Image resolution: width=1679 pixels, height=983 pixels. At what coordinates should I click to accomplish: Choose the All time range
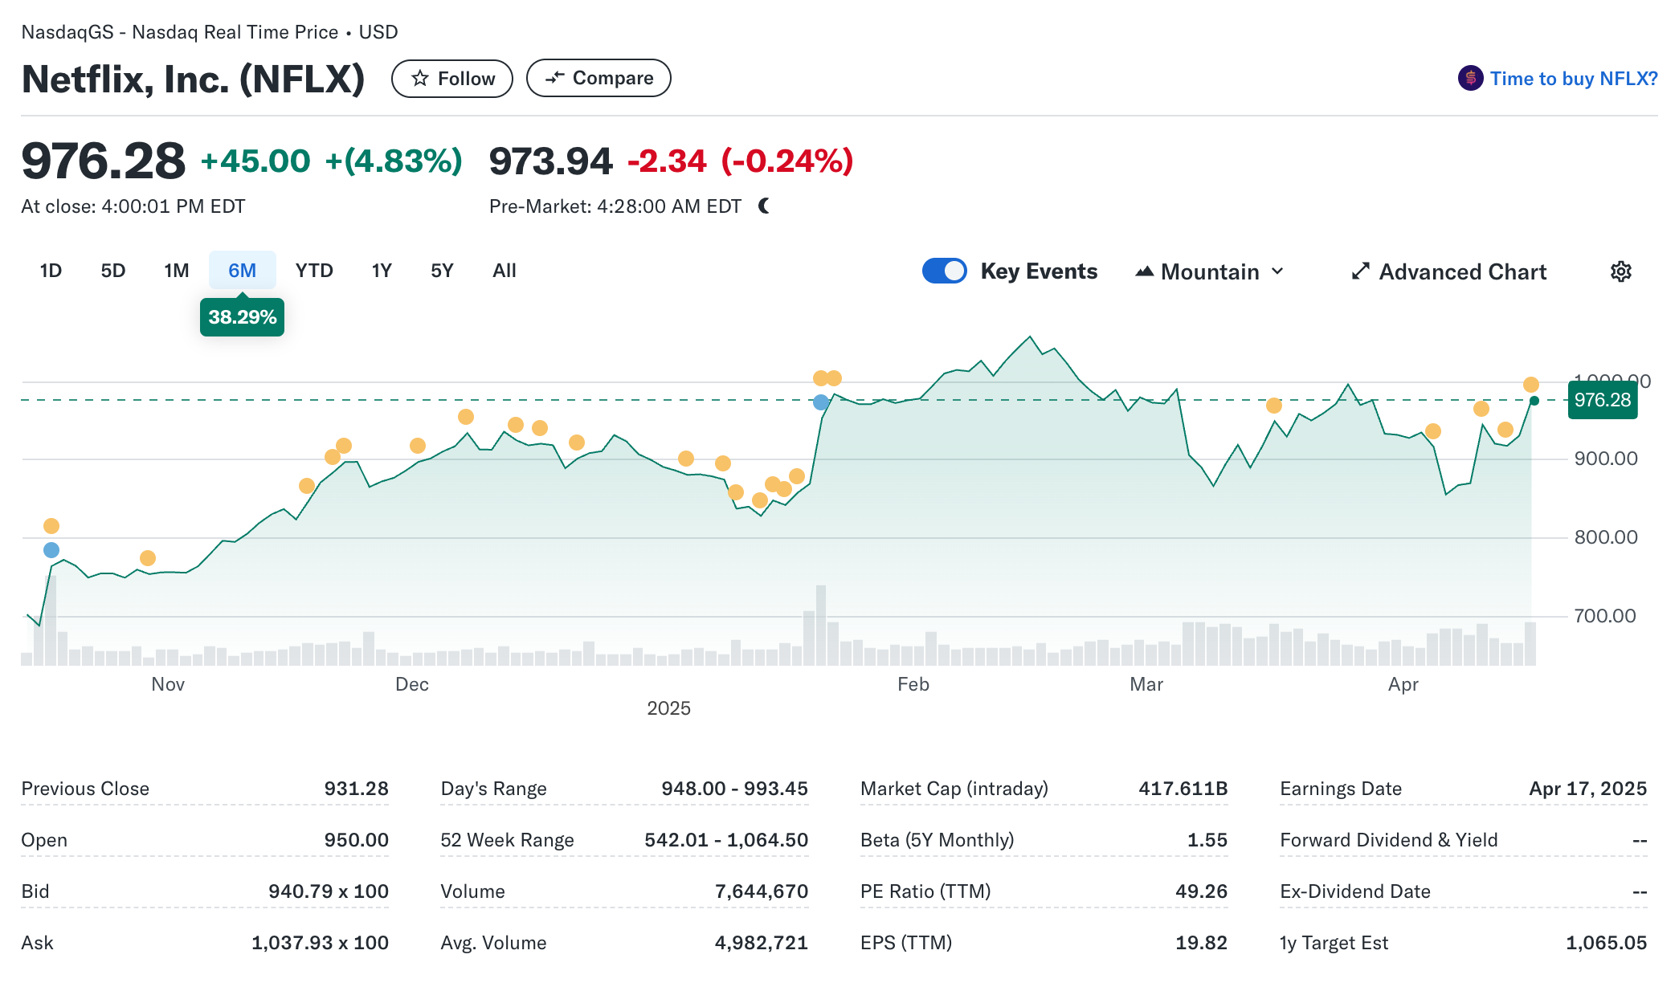click(504, 271)
